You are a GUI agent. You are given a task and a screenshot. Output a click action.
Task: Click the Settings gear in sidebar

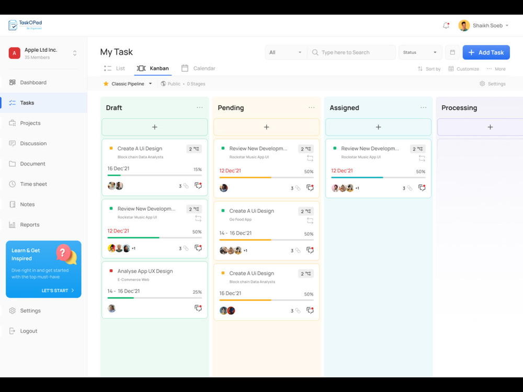click(13, 310)
